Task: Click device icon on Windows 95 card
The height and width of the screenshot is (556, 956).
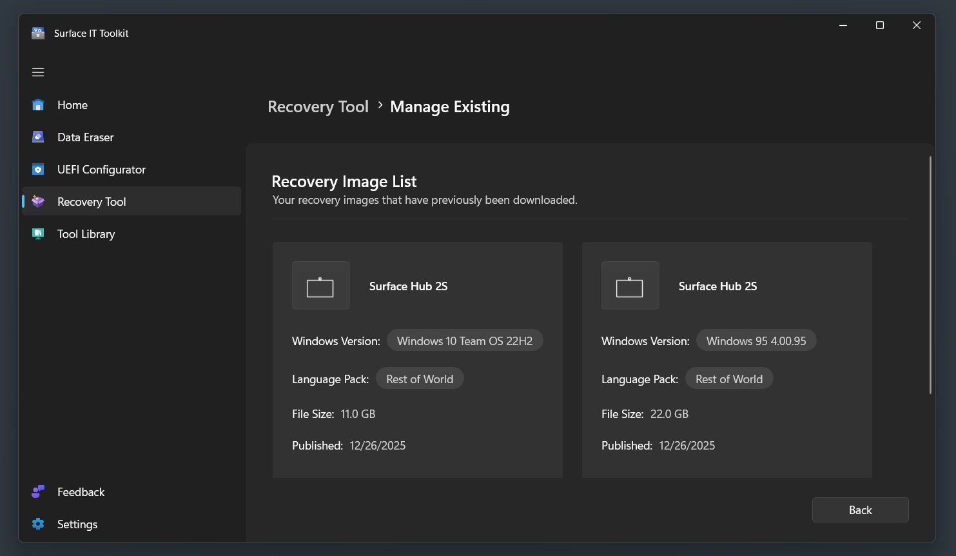Action: click(630, 286)
